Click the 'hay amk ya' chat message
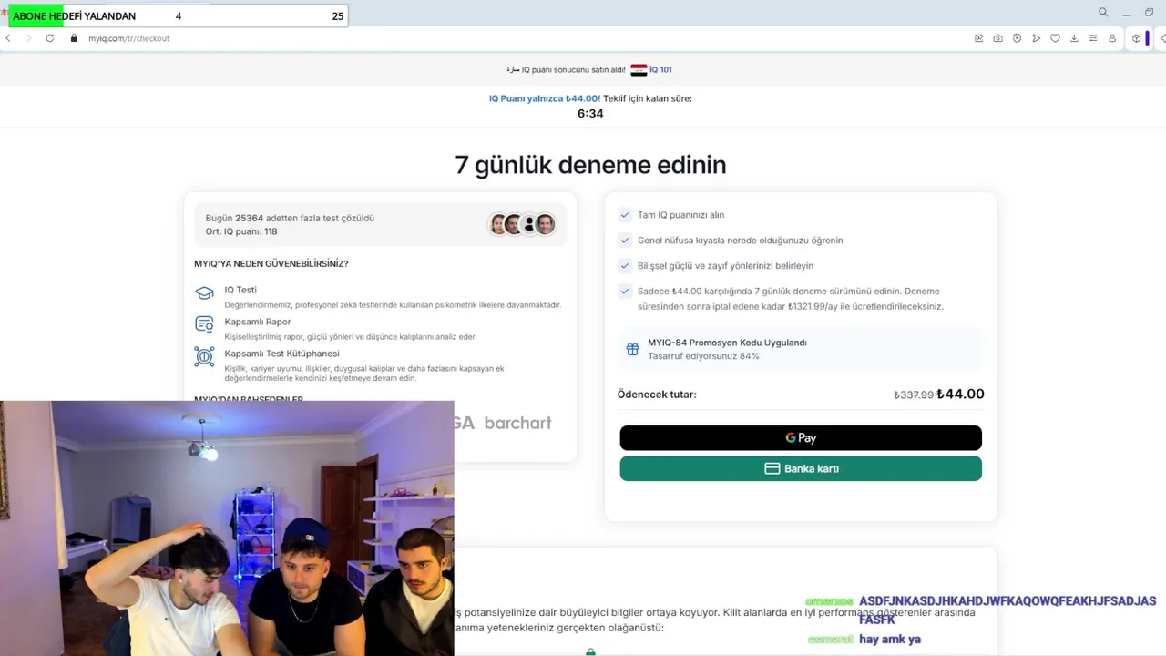This screenshot has width=1166, height=656. (890, 640)
